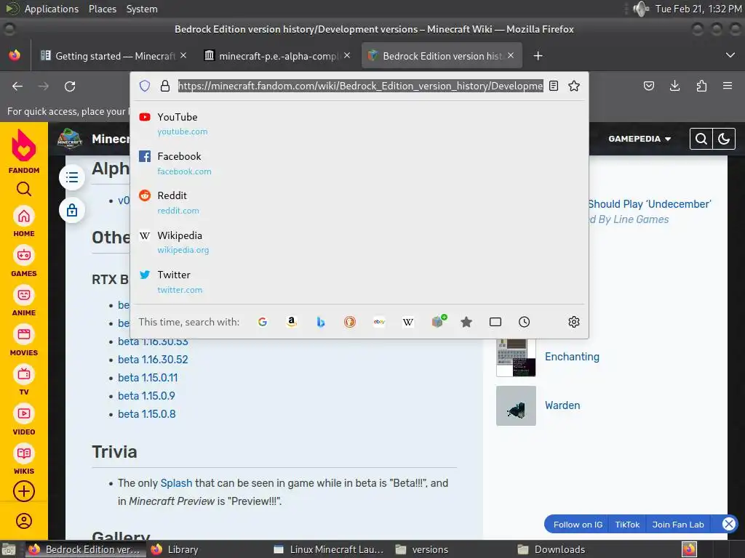Open Fandom GAMES section
Image resolution: width=745 pixels, height=558 pixels.
click(x=24, y=262)
